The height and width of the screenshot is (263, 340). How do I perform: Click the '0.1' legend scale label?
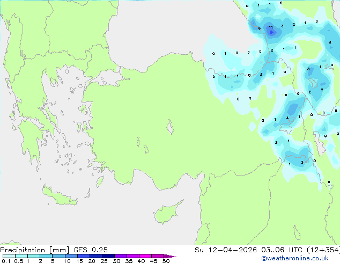coord(6,261)
